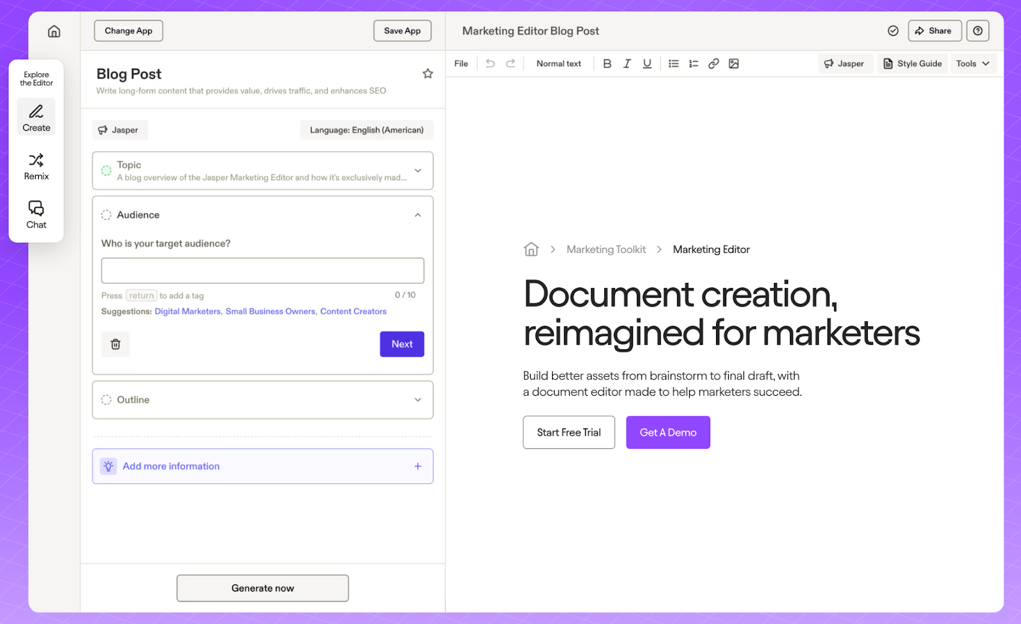Image resolution: width=1021 pixels, height=624 pixels.
Task: Expand the Outline section
Action: [x=418, y=400]
